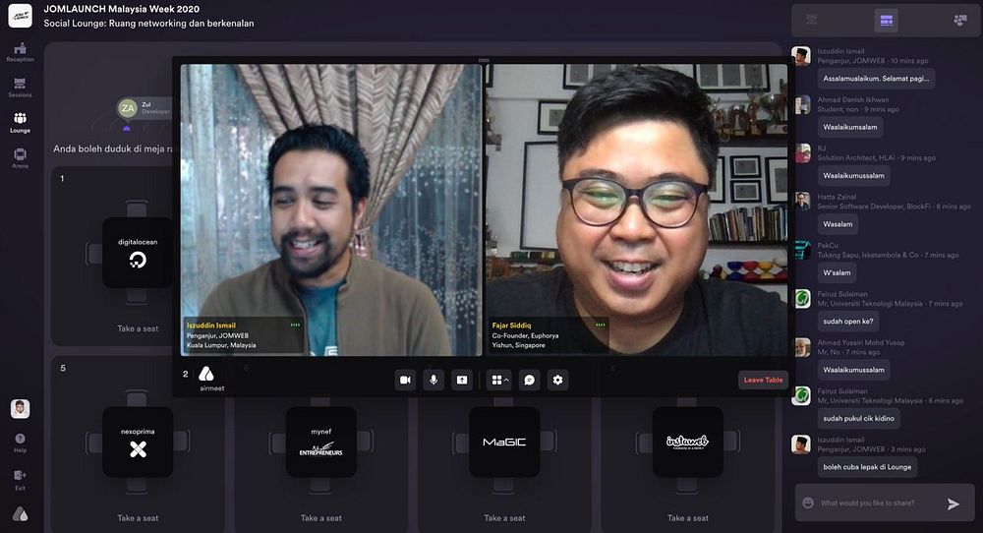Send the chat message with arrow icon
Viewport: 983px width, 533px height.
point(954,503)
